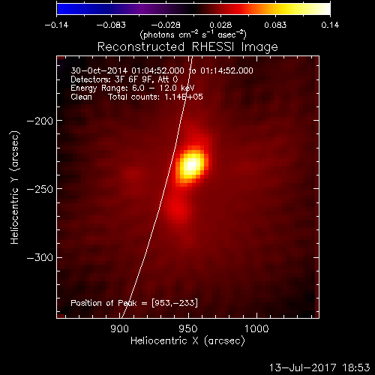Click the colorbar label '-0.14'
375x375 pixels.
pyautogui.click(x=56, y=25)
